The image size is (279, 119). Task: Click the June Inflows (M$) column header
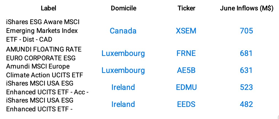click(x=246, y=8)
